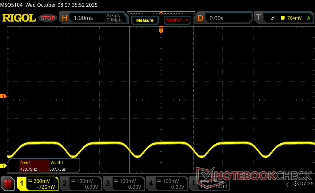Enable channel 2 waveform
Screen dimensions: 315x193
click(80, 184)
